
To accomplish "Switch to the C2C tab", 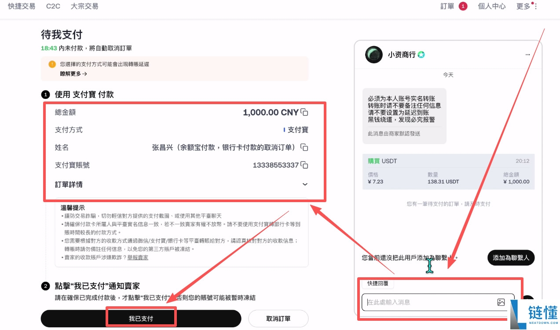I will (x=53, y=6).
